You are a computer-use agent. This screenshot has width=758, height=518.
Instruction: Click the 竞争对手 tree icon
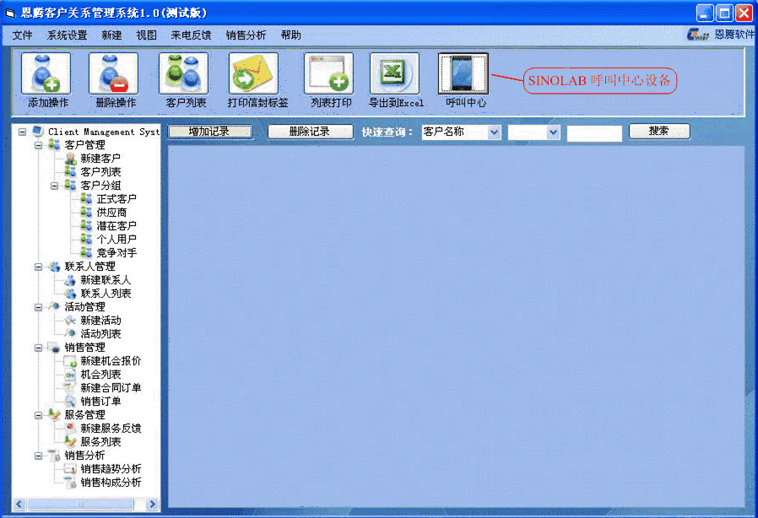(87, 253)
